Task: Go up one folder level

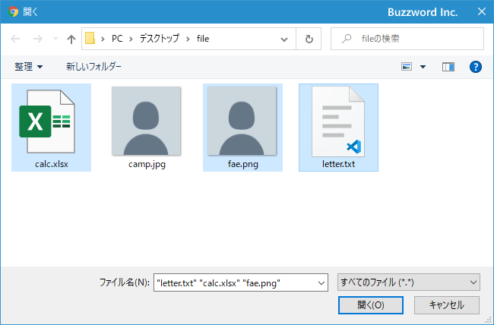Action: [71, 39]
